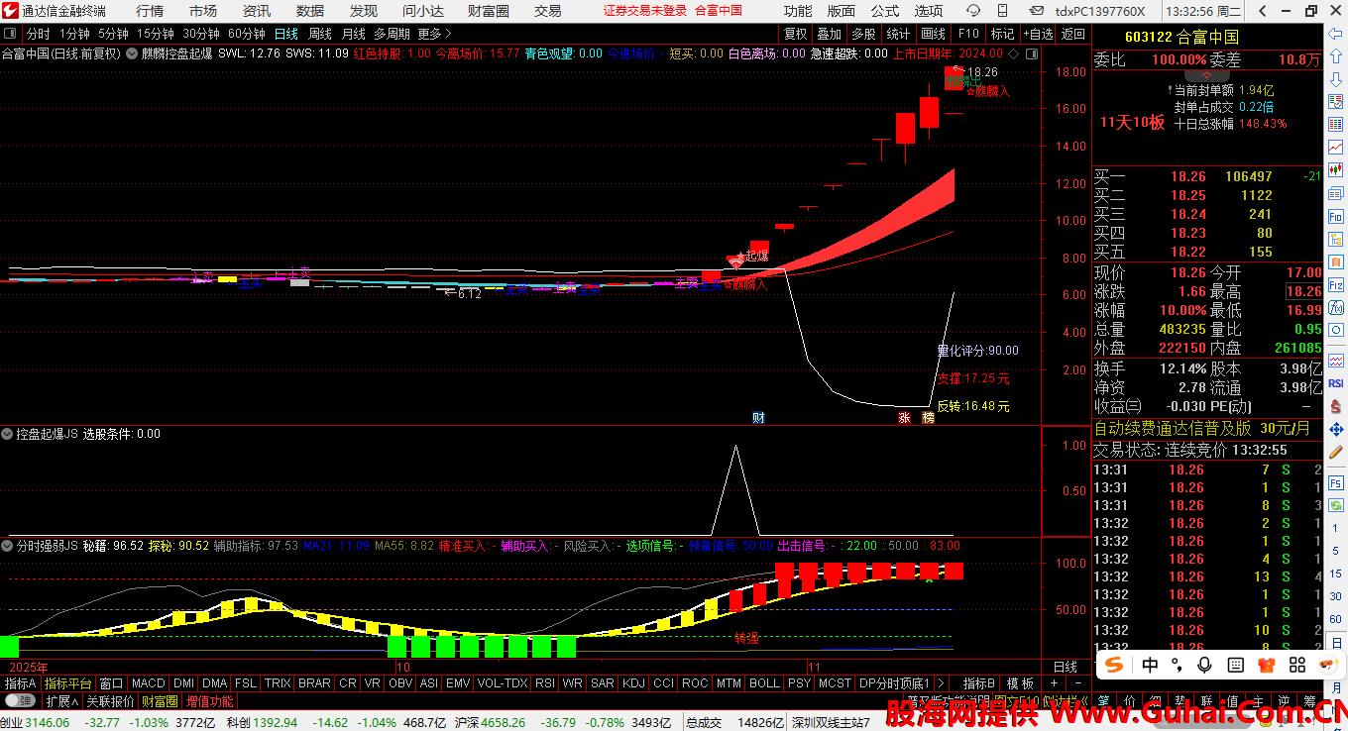
Task: Select the 周线 weekly period
Action: pyautogui.click(x=320, y=34)
